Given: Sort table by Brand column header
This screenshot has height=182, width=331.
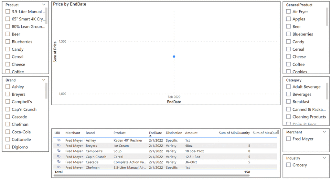Looking at the screenshot, I should (x=90, y=133).
